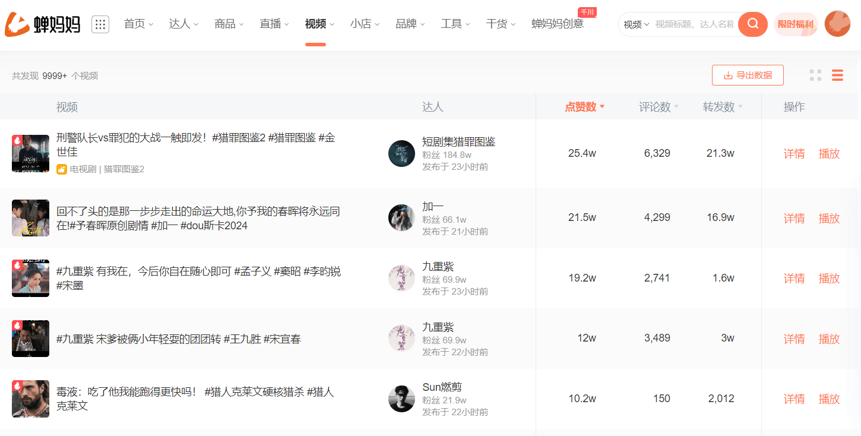Open the 商品 menu
Screen dimensions: 861x436
[x=229, y=24]
